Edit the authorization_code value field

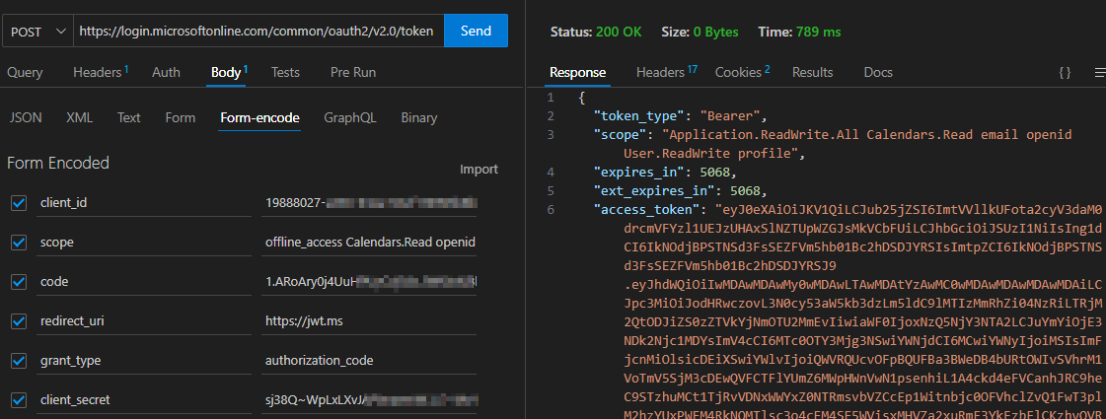click(x=370, y=361)
